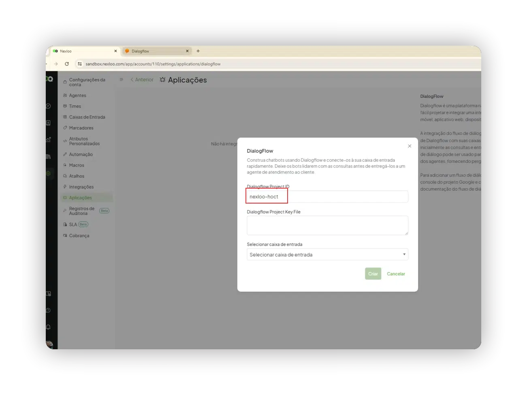Open Cobrança settings
Screen dimensions: 527x395
point(79,236)
